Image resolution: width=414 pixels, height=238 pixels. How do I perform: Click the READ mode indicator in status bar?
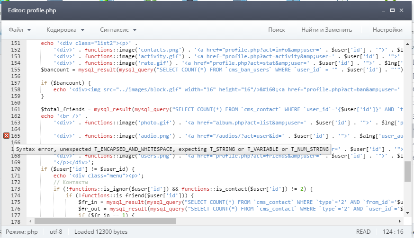363,232
